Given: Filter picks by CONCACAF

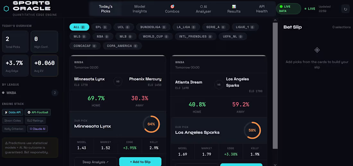Looking at the screenshot, I should point(85,46).
